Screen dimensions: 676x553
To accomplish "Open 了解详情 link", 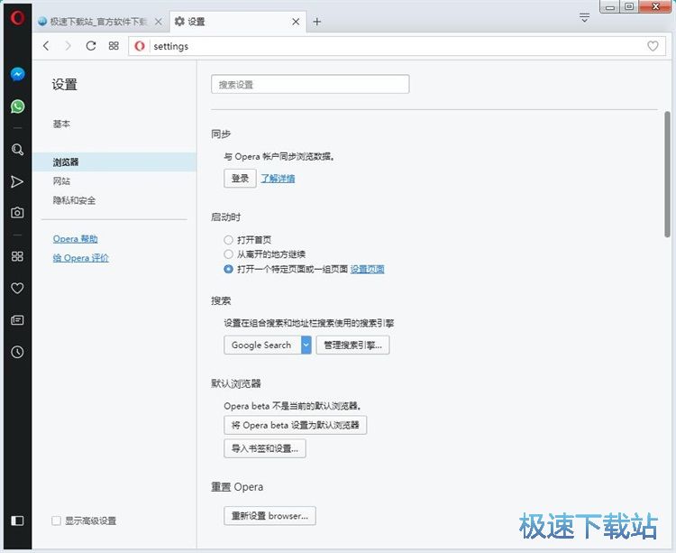I will tap(279, 178).
